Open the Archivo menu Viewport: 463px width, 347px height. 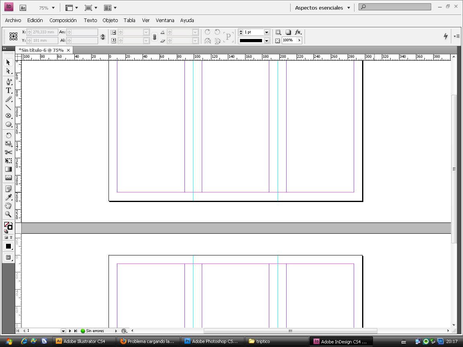pos(13,20)
